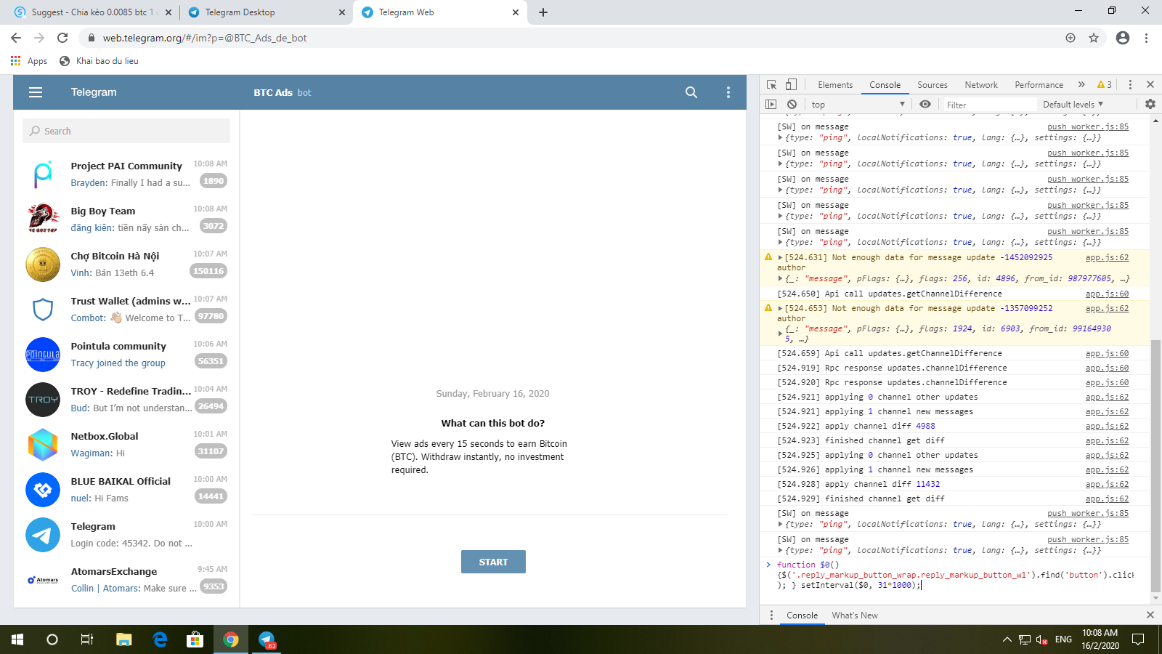Show the 3 warnings indicator
This screenshot has height=654, width=1162.
(x=1105, y=85)
